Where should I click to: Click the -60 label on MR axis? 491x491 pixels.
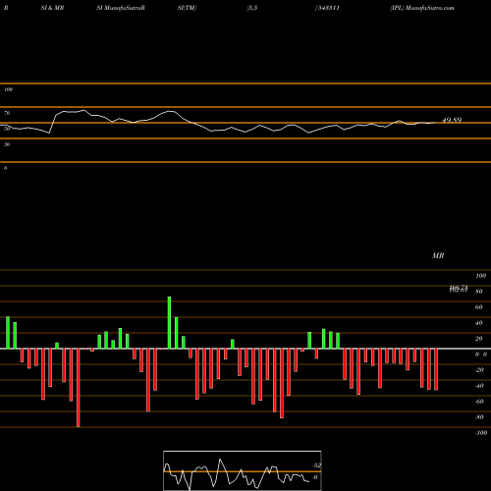point(479,402)
